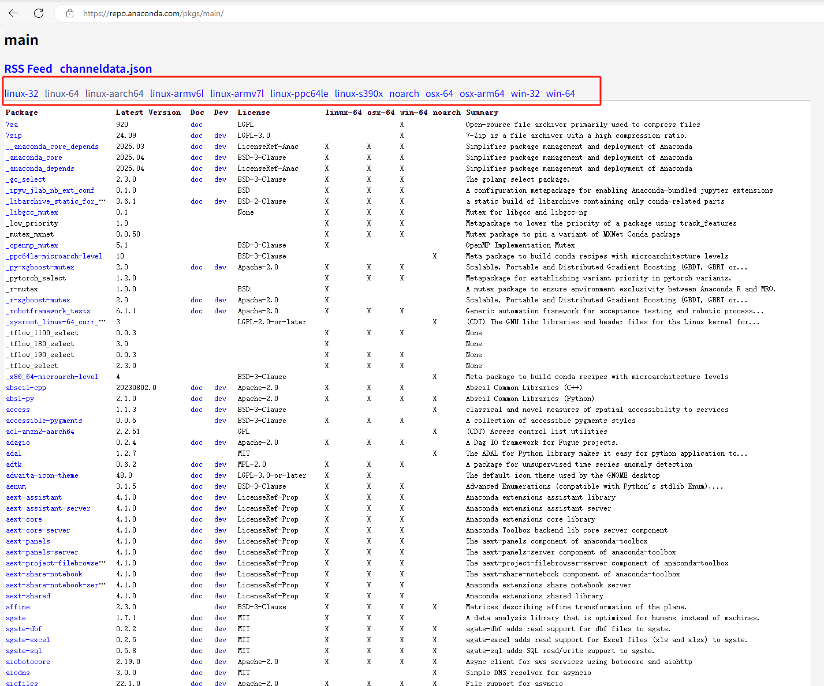Open the aiobotocore package link
Viewport: 824px width, 686px height.
[x=28, y=662]
